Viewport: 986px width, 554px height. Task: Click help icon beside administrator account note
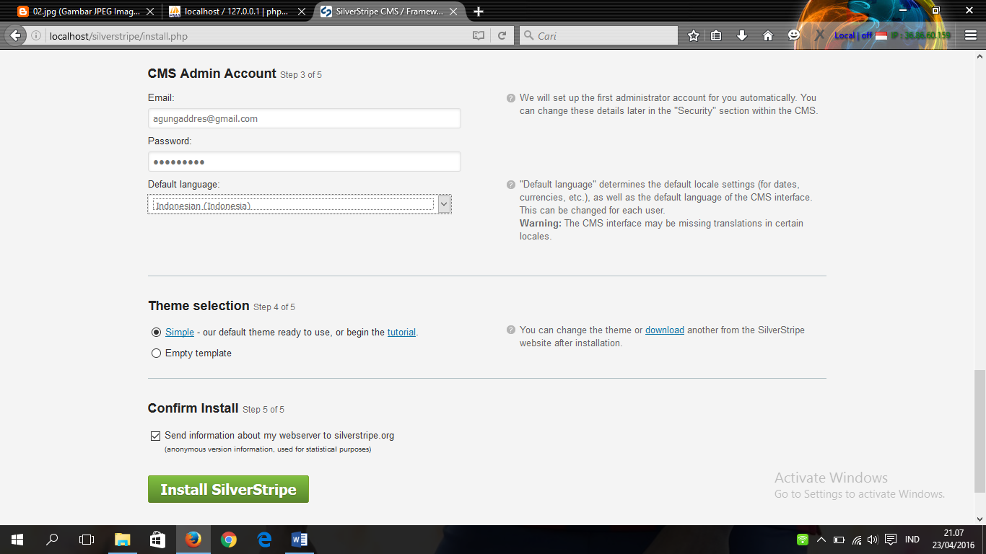tap(511, 98)
